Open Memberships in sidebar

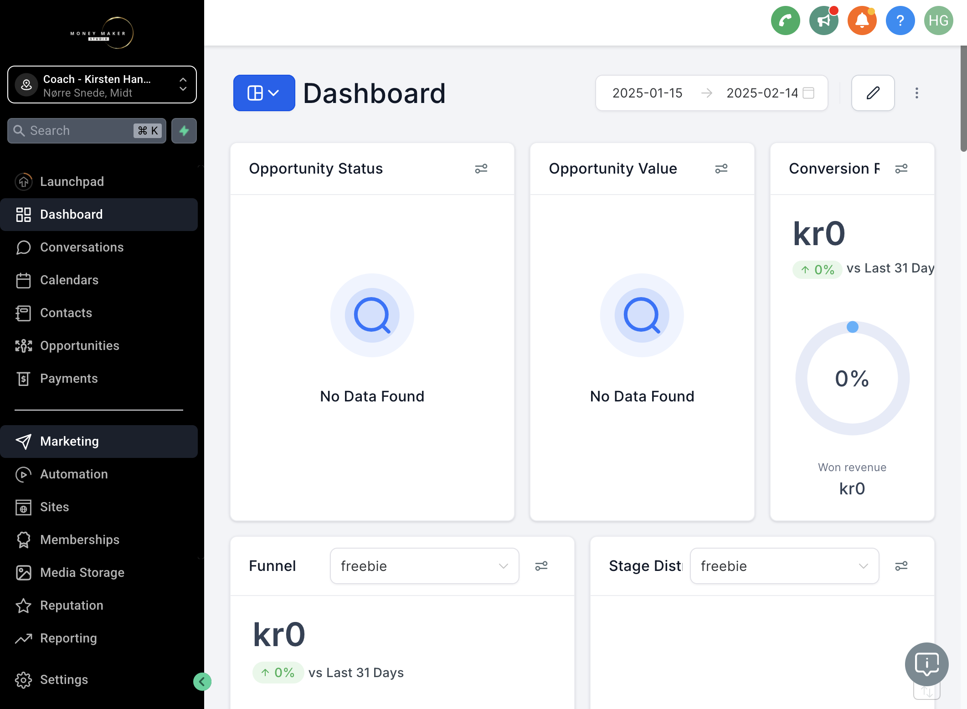tap(99, 539)
